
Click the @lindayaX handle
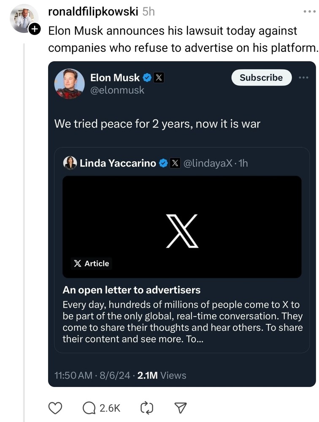(208, 163)
